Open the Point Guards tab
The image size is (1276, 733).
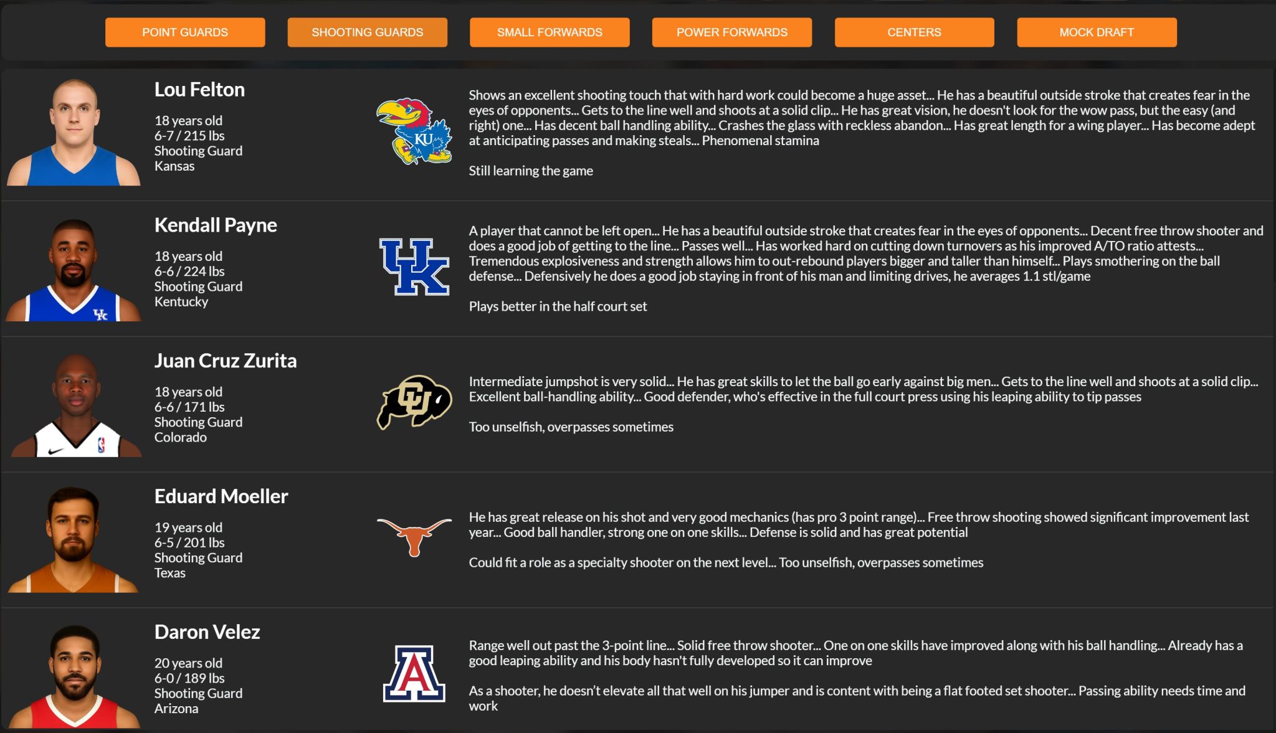coord(185,32)
